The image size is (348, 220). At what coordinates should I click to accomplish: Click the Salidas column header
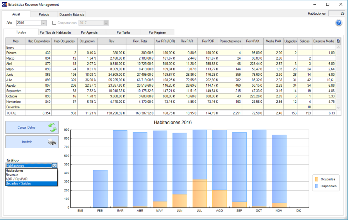pos(305,41)
